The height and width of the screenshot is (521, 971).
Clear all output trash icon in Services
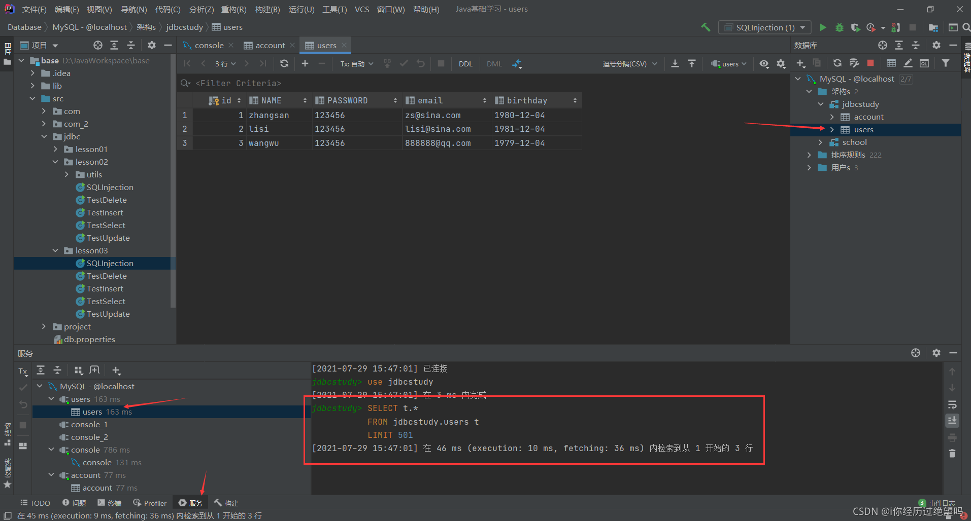952,454
